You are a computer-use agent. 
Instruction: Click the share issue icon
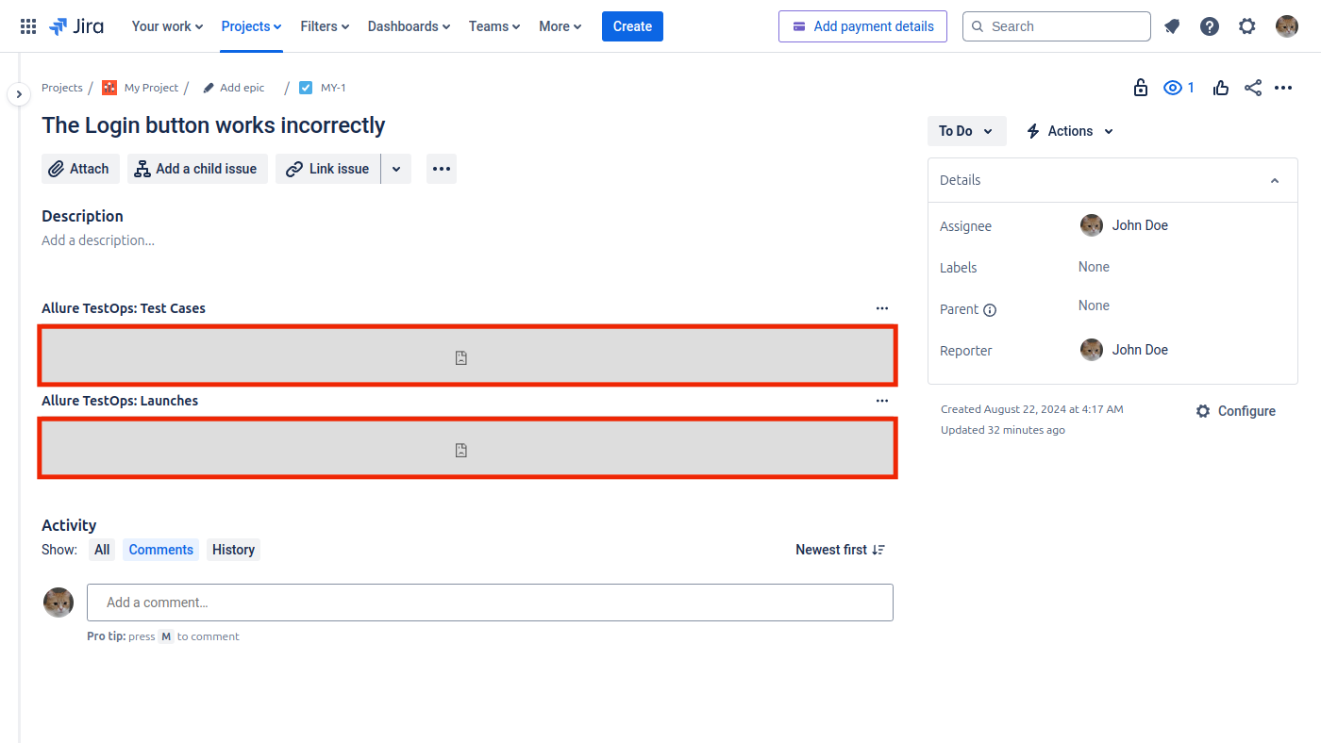tap(1253, 88)
